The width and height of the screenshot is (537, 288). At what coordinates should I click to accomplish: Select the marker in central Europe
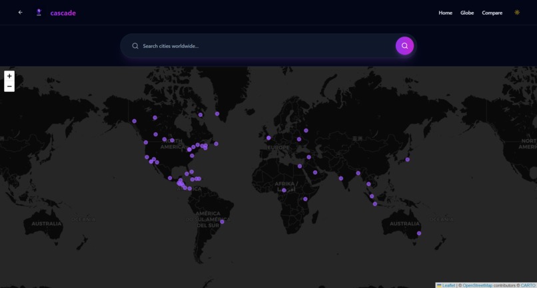tap(299, 139)
